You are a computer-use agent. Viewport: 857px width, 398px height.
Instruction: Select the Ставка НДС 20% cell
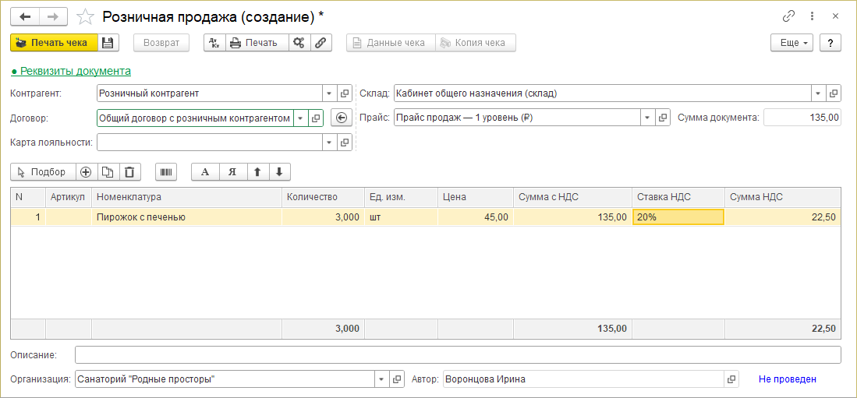(678, 217)
